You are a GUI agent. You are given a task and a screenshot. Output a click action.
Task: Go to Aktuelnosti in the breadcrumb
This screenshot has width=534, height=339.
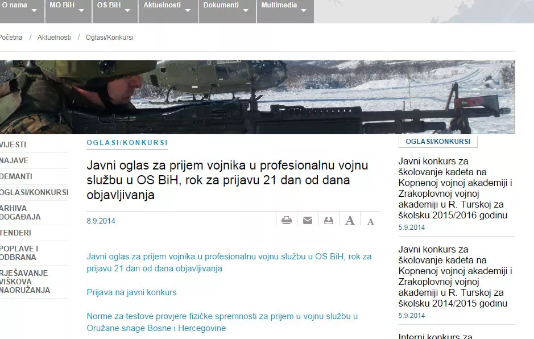[x=54, y=38]
